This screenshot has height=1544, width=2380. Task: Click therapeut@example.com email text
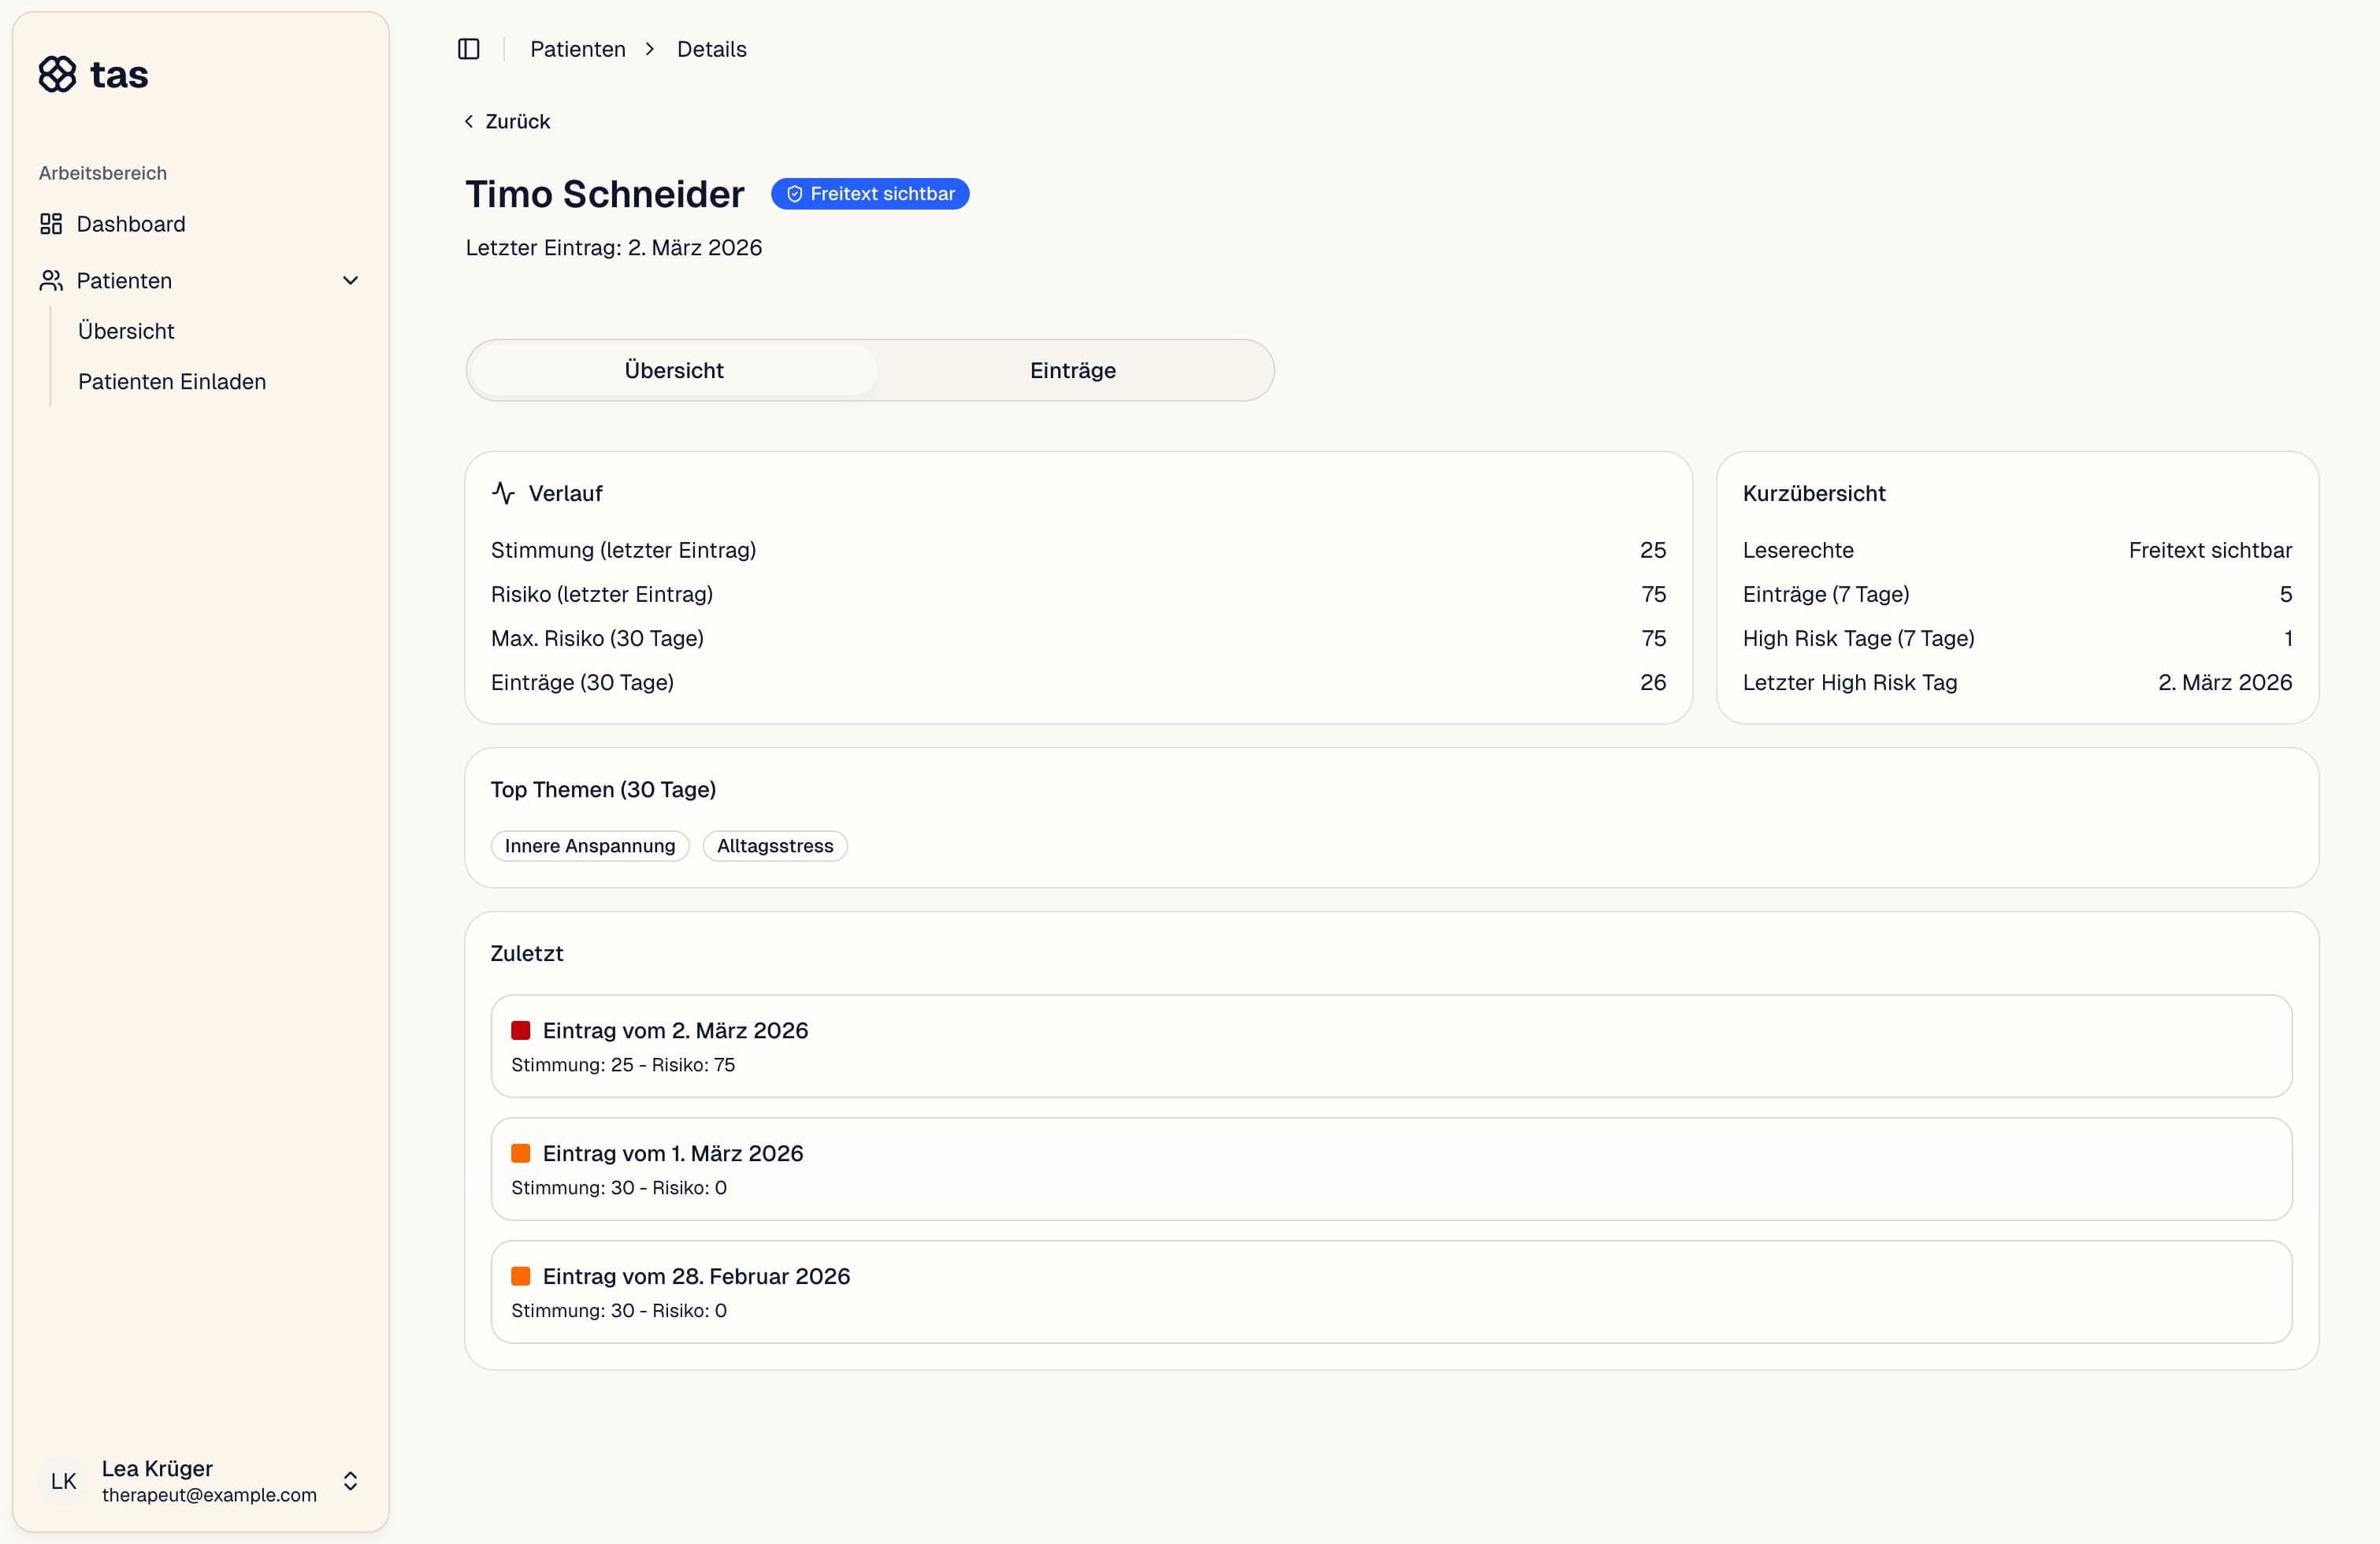tap(209, 1495)
